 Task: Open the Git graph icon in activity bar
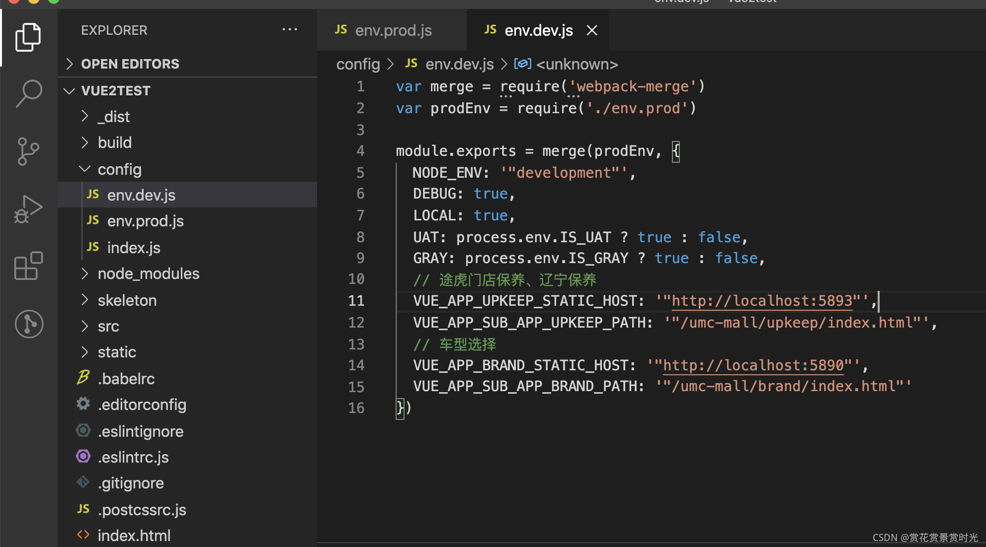[x=28, y=324]
